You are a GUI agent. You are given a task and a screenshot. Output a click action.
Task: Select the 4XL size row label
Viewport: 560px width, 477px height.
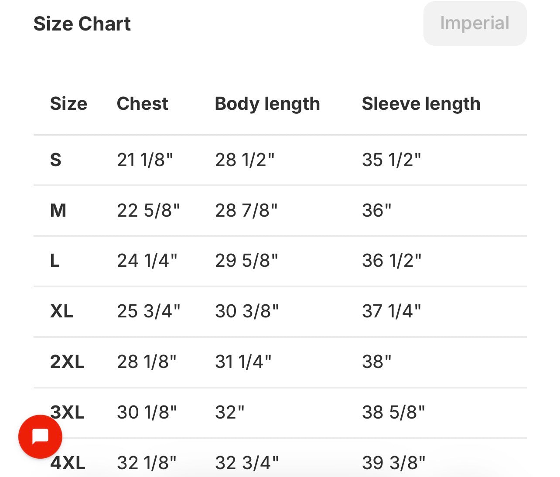point(68,463)
